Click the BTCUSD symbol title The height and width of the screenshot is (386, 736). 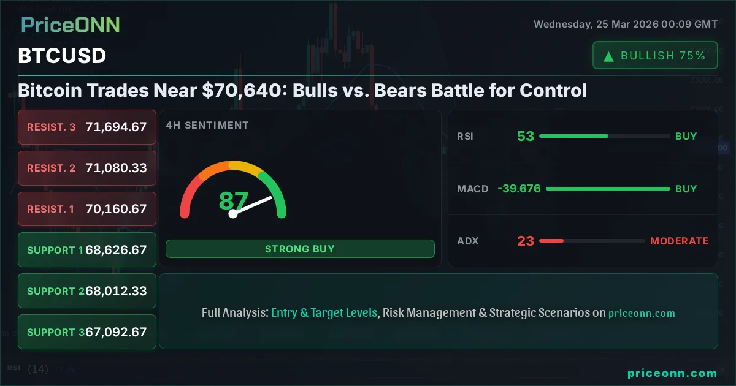[x=62, y=56]
